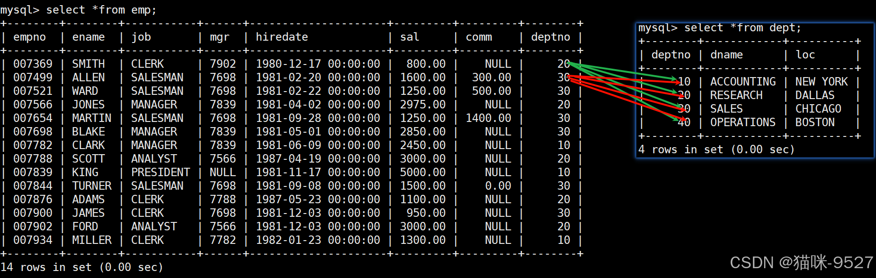Click location NEW YORK

(x=822, y=81)
